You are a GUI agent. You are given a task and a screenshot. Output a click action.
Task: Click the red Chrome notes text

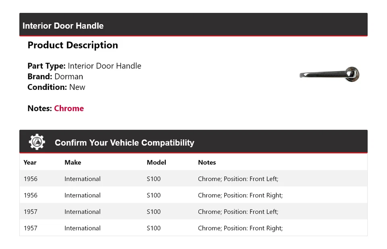69,108
